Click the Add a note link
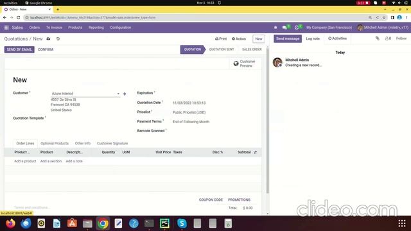This screenshot has height=231, width=411. coord(74,161)
